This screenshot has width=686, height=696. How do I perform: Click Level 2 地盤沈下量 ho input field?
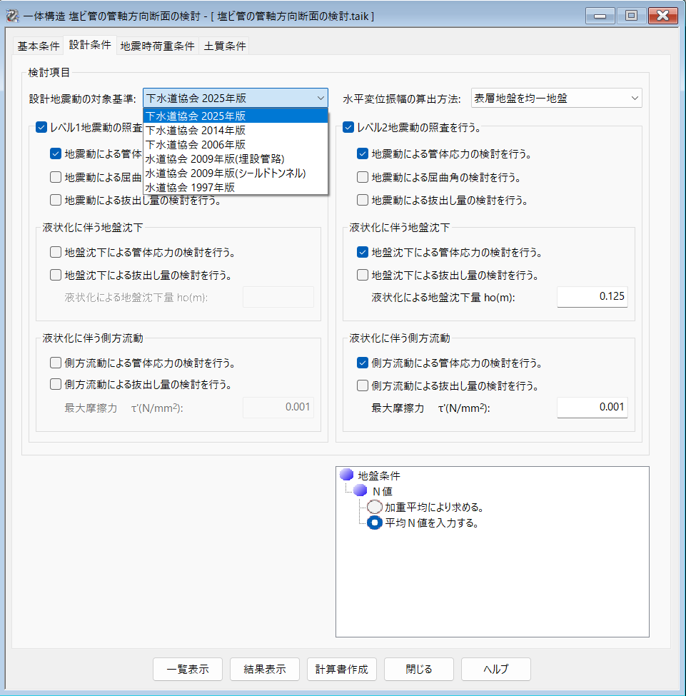pos(592,297)
